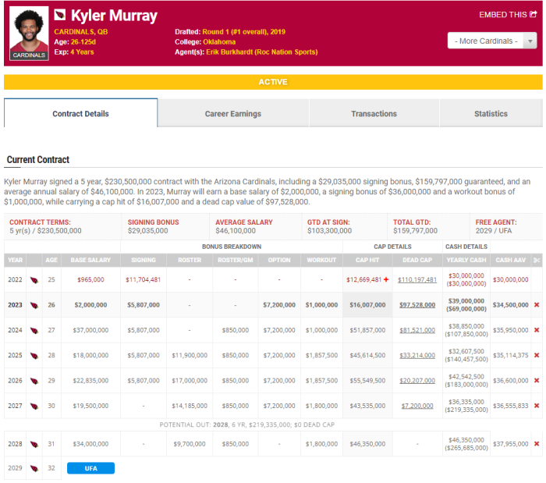Click the red X cut icon for 2028

click(x=537, y=444)
